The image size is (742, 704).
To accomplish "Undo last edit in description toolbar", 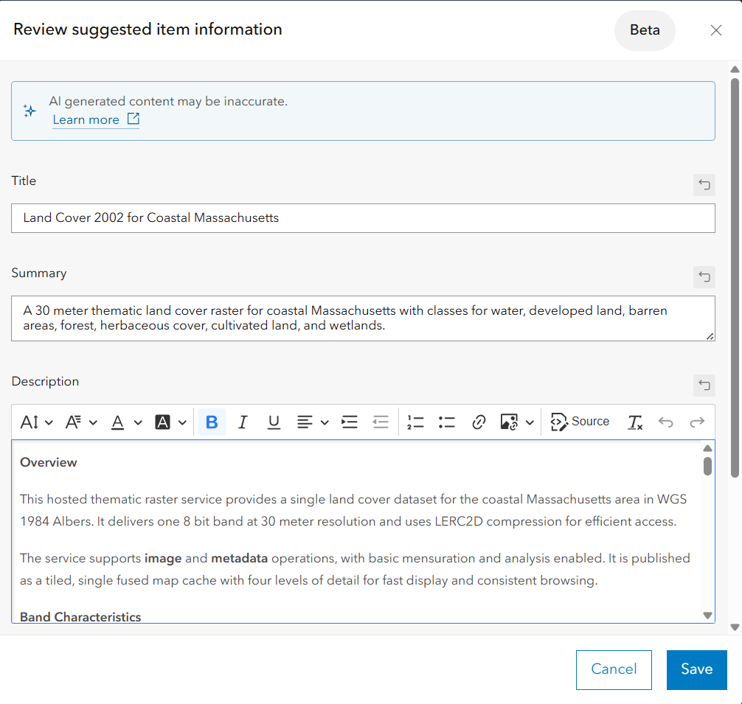I will pyautogui.click(x=666, y=422).
